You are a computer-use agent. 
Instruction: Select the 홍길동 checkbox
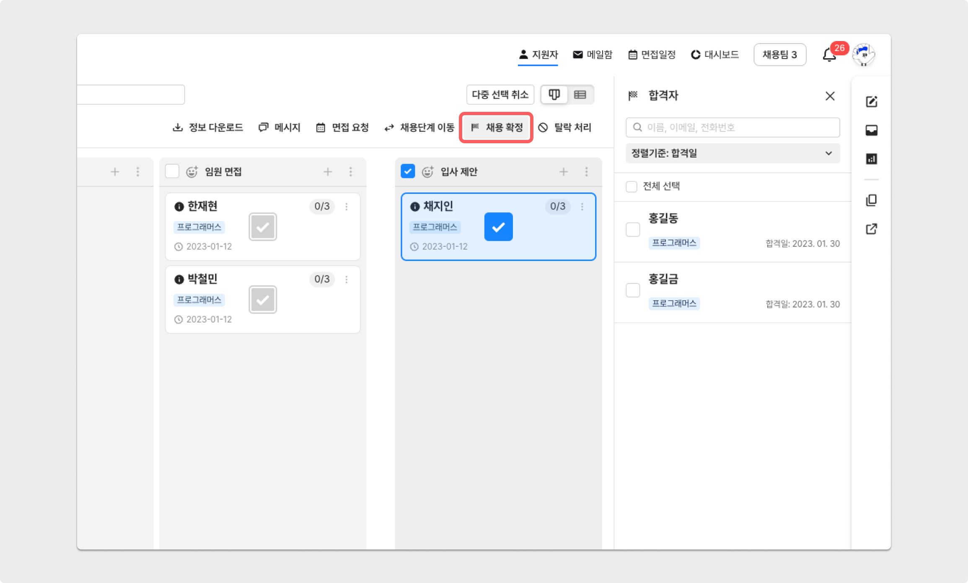click(x=633, y=230)
